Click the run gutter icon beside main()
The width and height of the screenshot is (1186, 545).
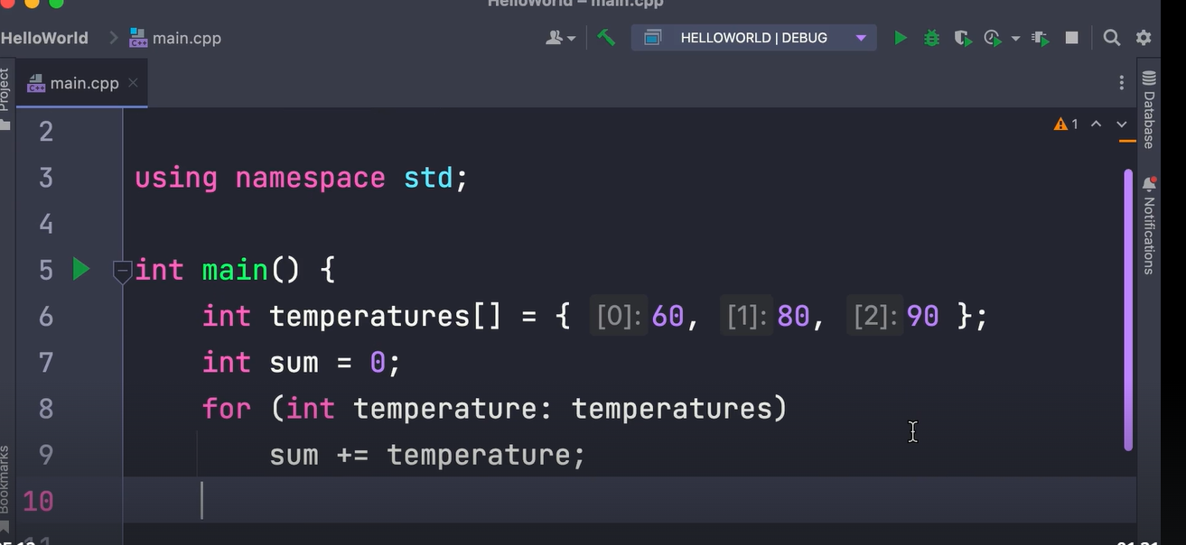click(x=81, y=269)
